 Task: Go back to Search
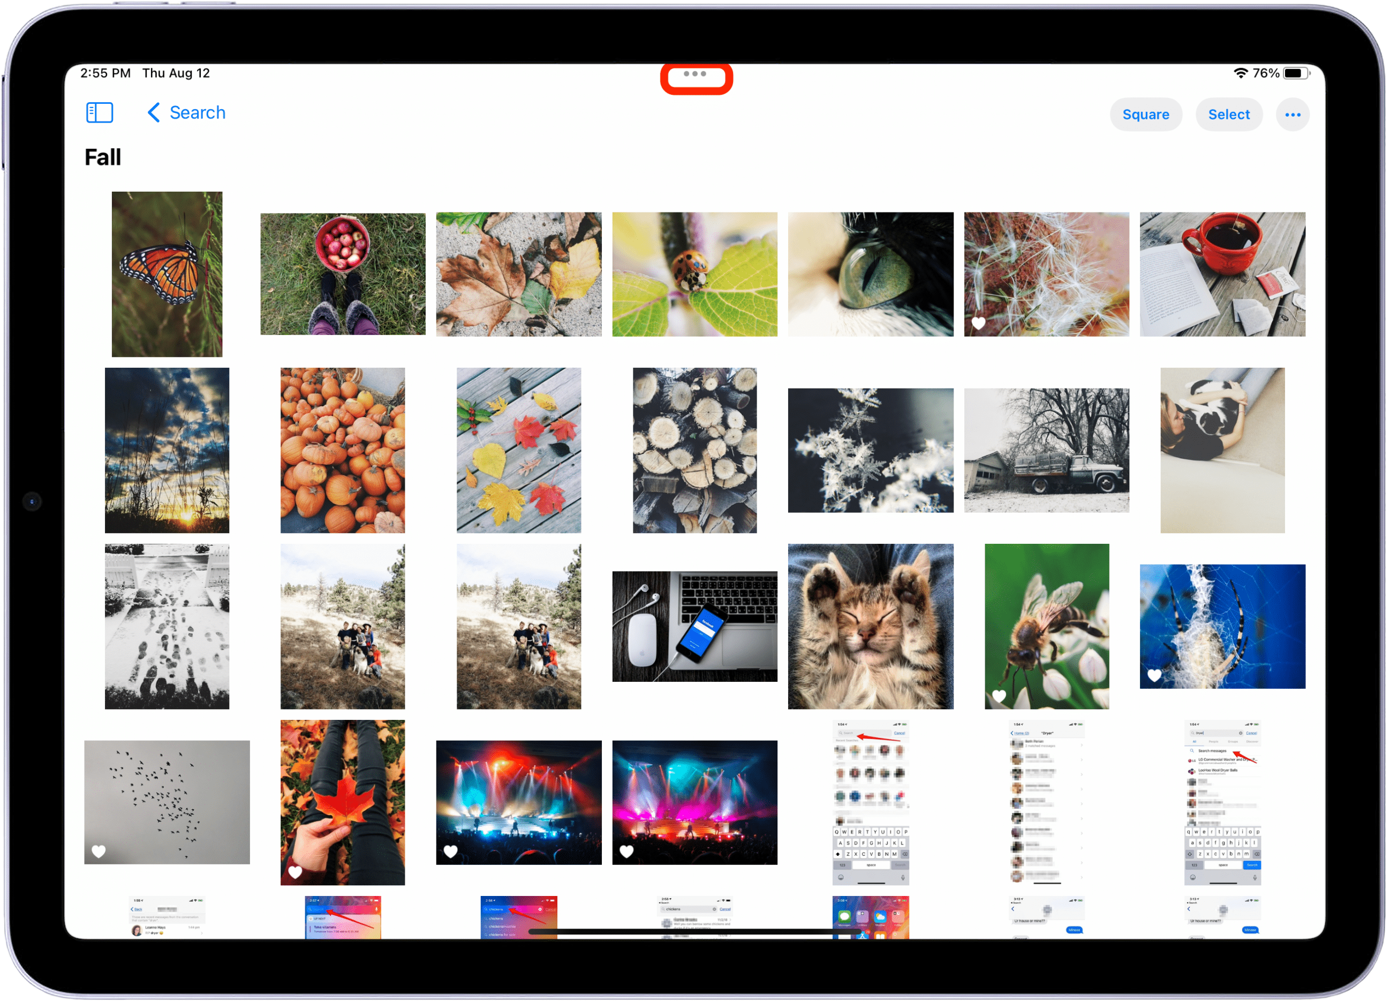tap(198, 113)
